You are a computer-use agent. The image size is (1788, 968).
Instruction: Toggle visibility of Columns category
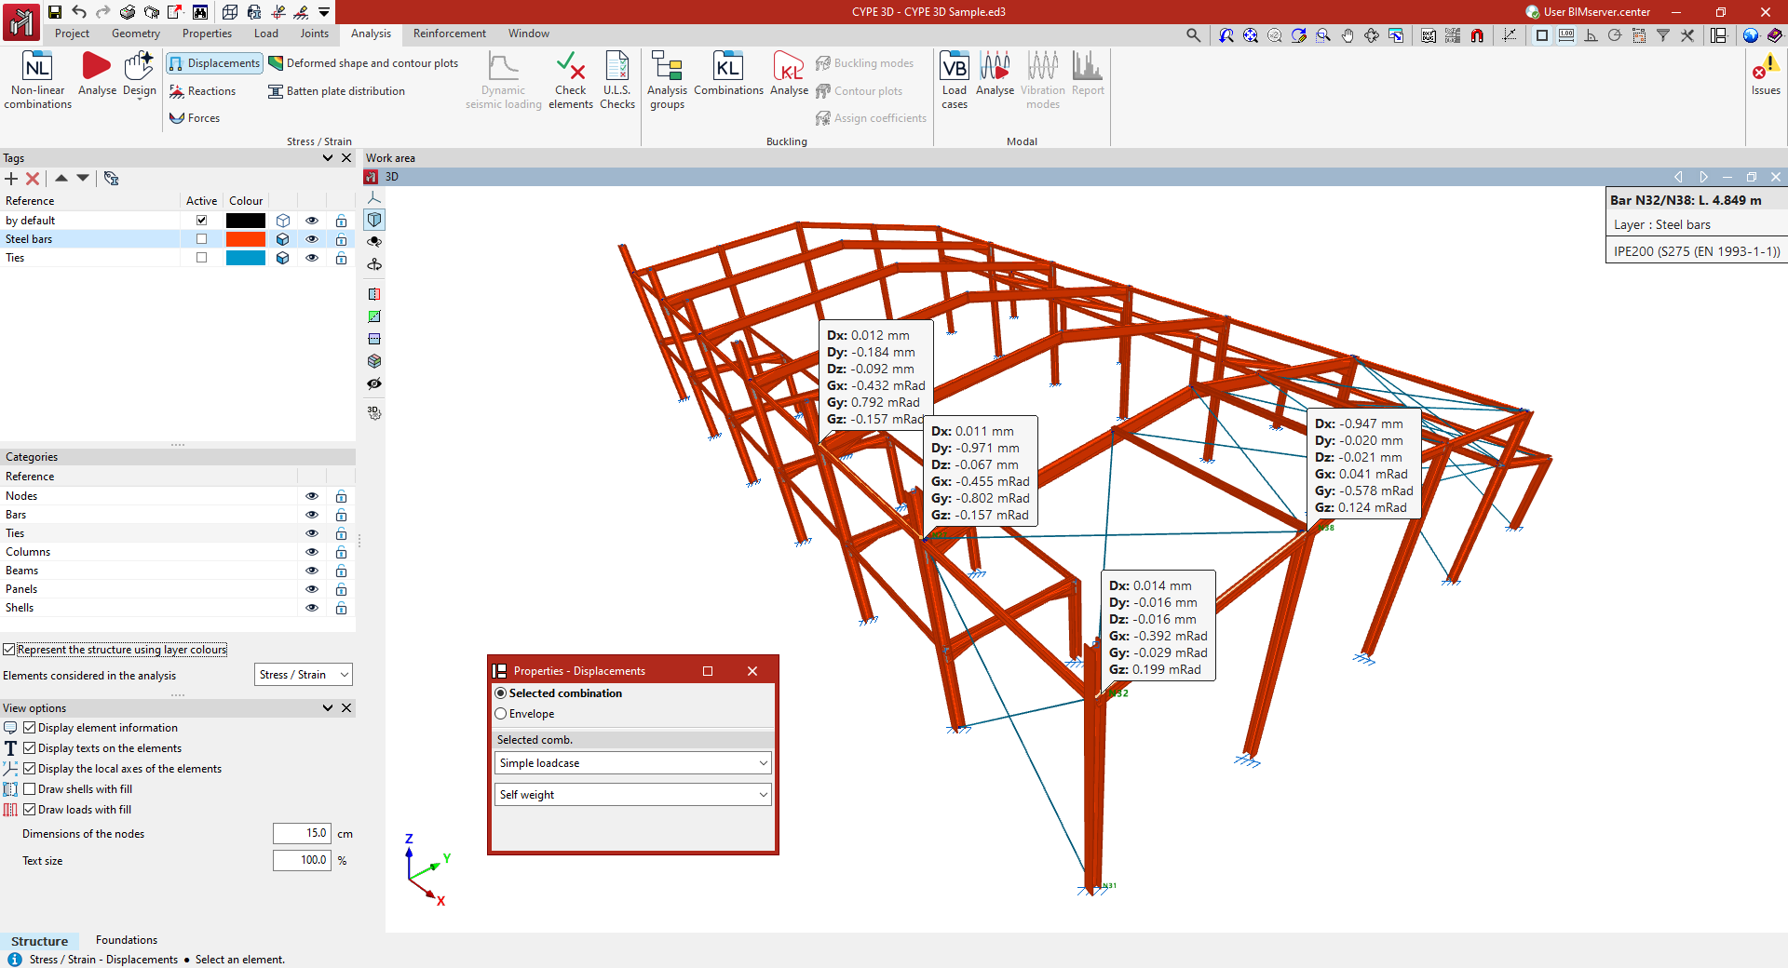312,552
